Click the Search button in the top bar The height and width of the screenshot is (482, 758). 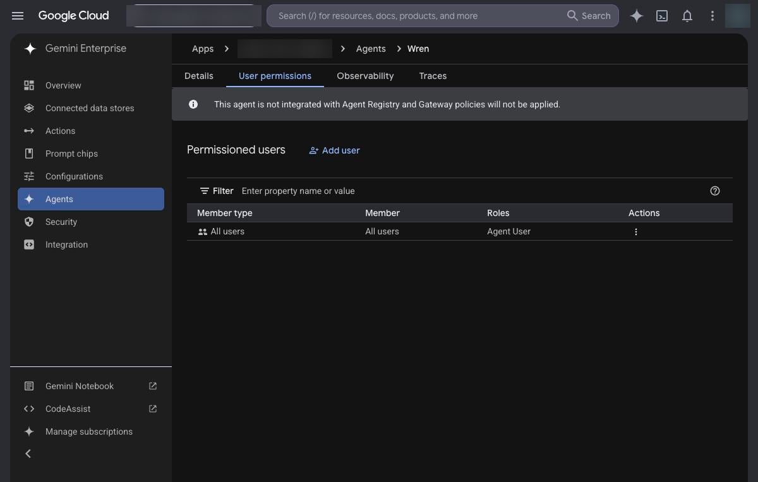click(x=589, y=16)
